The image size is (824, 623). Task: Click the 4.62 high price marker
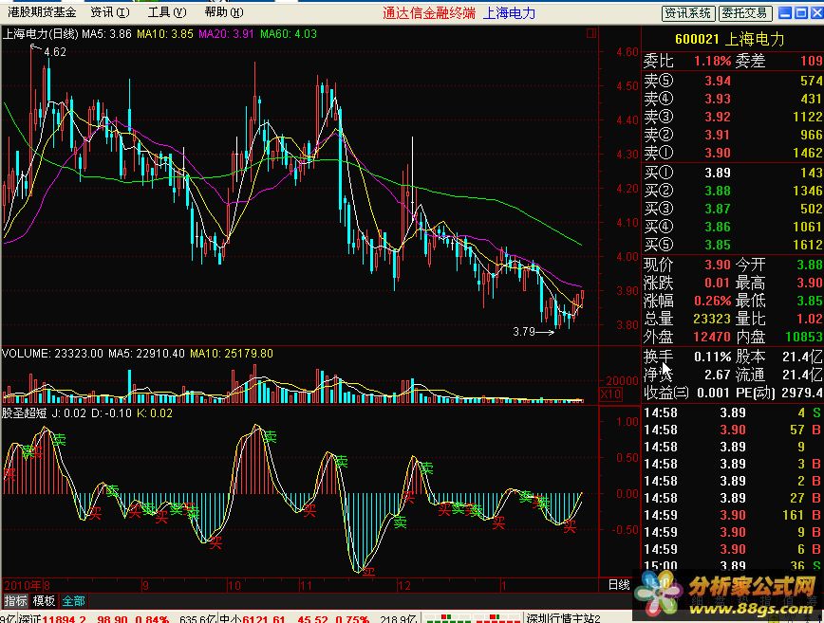click(x=55, y=52)
